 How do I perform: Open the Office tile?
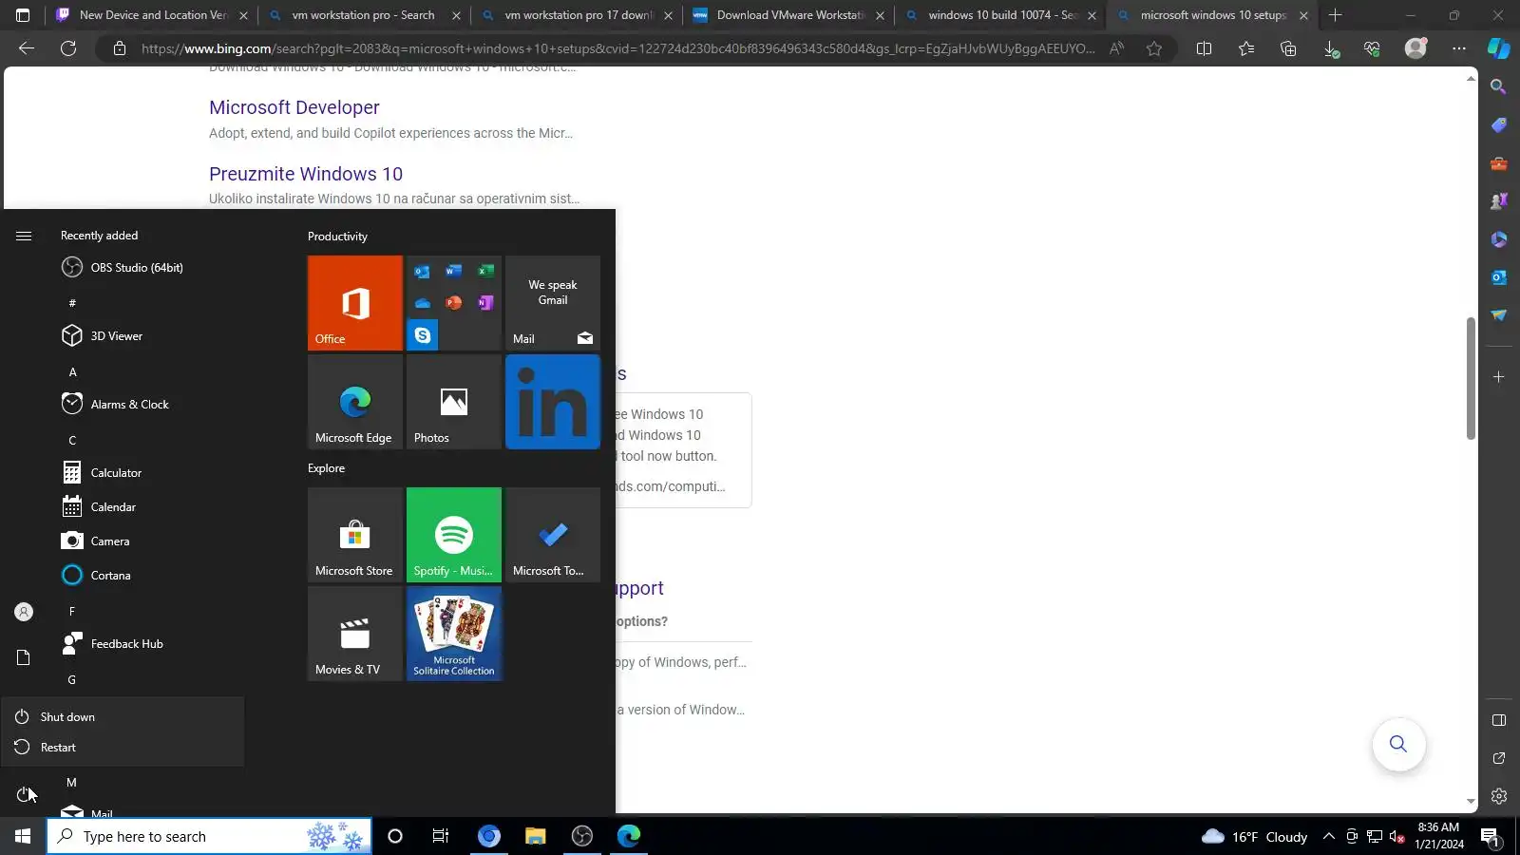(x=354, y=303)
